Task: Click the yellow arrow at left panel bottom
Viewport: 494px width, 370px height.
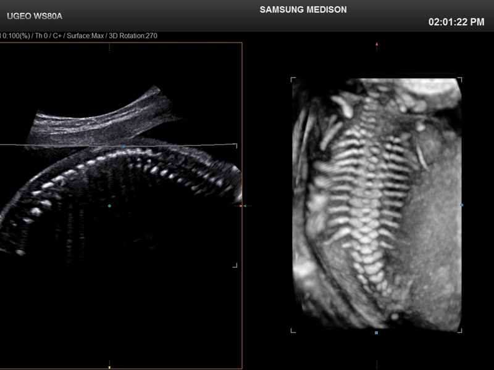Action: 109,365
